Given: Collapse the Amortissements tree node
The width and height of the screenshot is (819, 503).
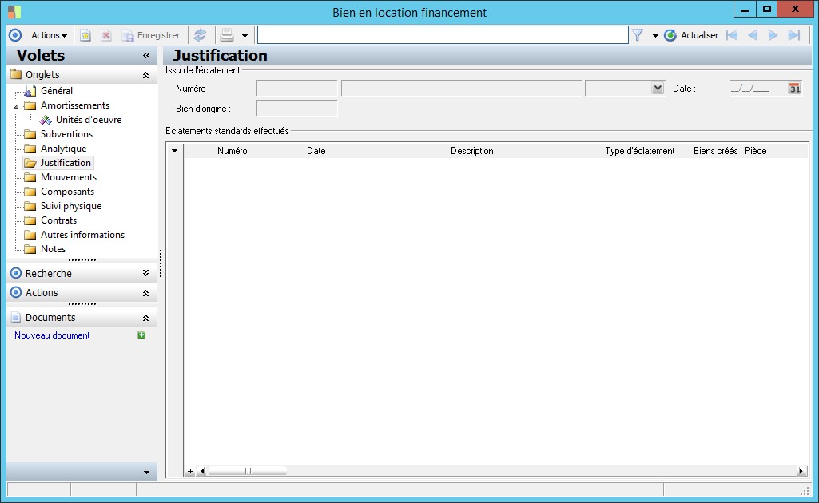Looking at the screenshot, I should 16,106.
